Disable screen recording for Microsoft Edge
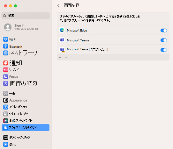 tap(164, 31)
